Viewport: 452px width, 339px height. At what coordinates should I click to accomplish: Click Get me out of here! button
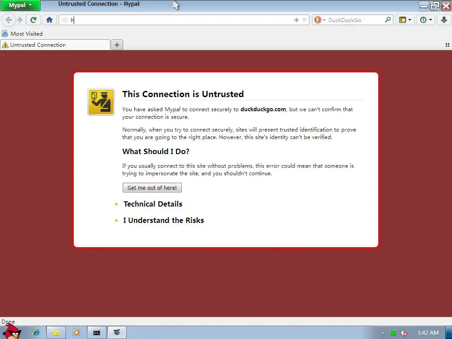(152, 188)
